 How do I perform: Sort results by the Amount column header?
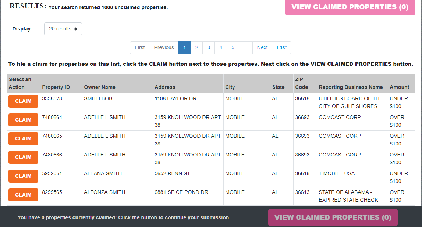400,87
